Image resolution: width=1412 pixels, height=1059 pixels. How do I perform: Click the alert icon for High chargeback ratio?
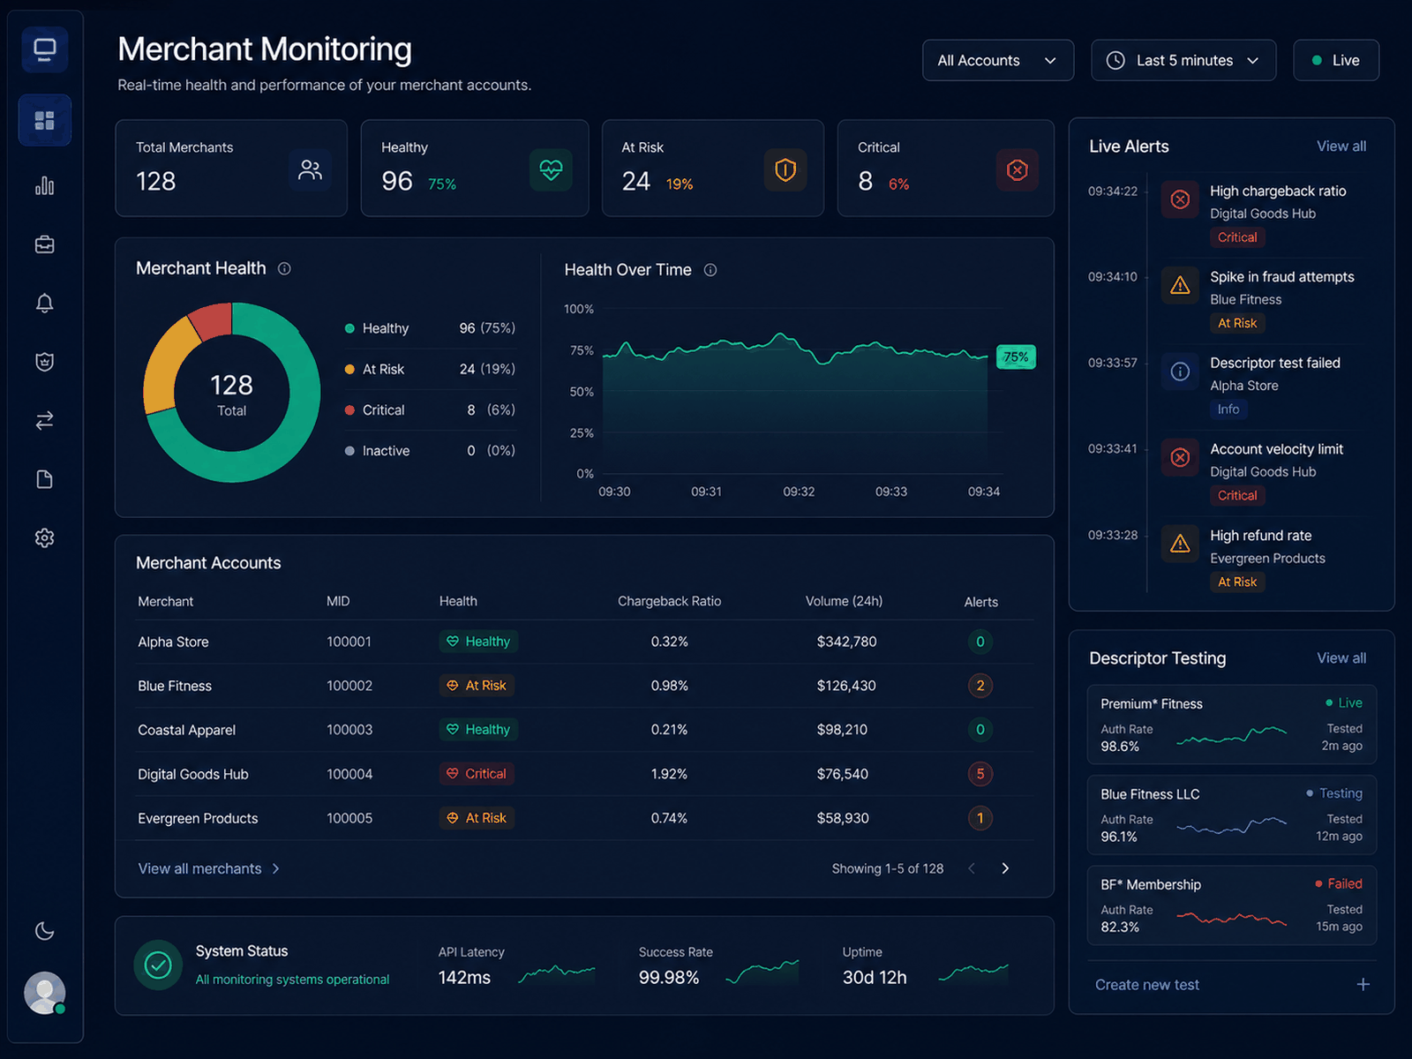click(x=1180, y=199)
